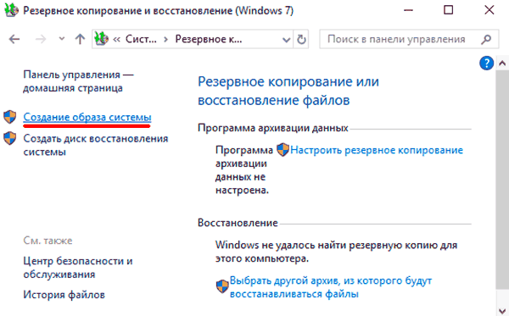
Task: Open Создать диск восстановления системы link
Action: pos(96,145)
